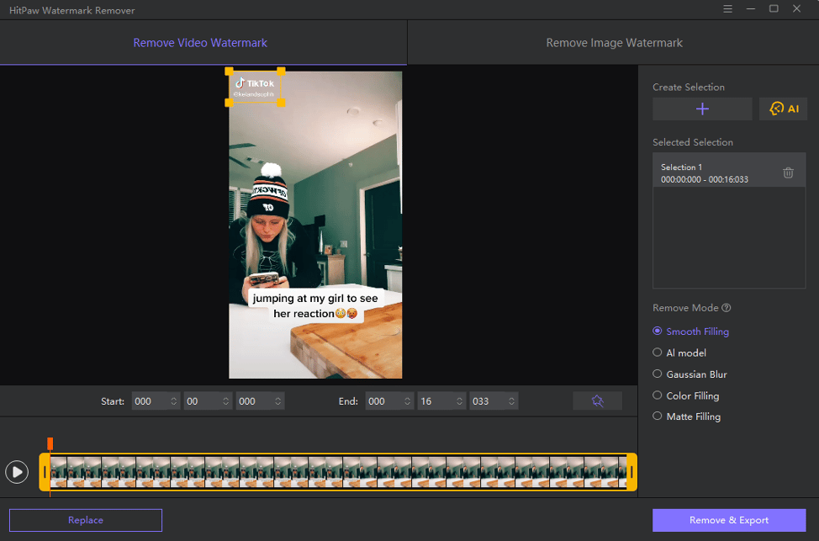819x541 pixels.
Task: Delete Selection 1 with the trash icon
Action: 788,172
